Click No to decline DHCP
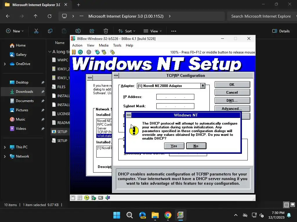Viewport: 297px width, 222px height. (x=196, y=146)
